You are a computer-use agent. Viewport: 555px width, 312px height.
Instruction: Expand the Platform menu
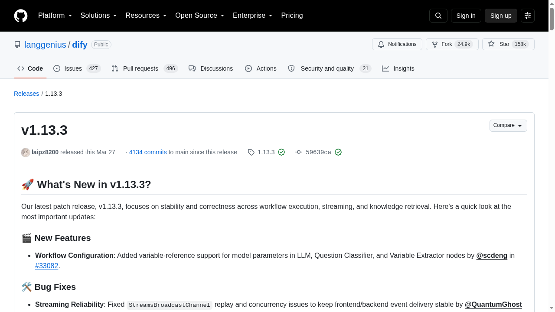point(55,16)
